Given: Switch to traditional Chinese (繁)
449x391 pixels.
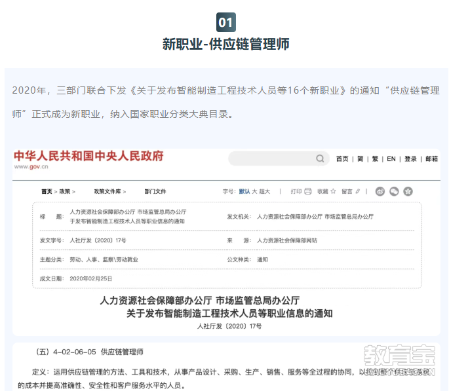Looking at the screenshot, I should coord(375,158).
